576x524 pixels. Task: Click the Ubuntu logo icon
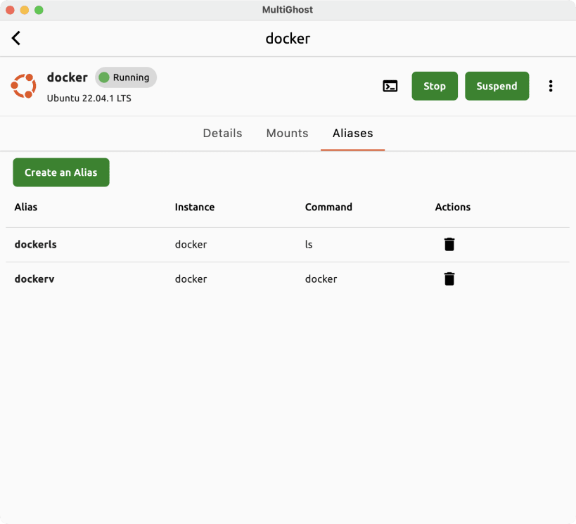(x=23, y=86)
